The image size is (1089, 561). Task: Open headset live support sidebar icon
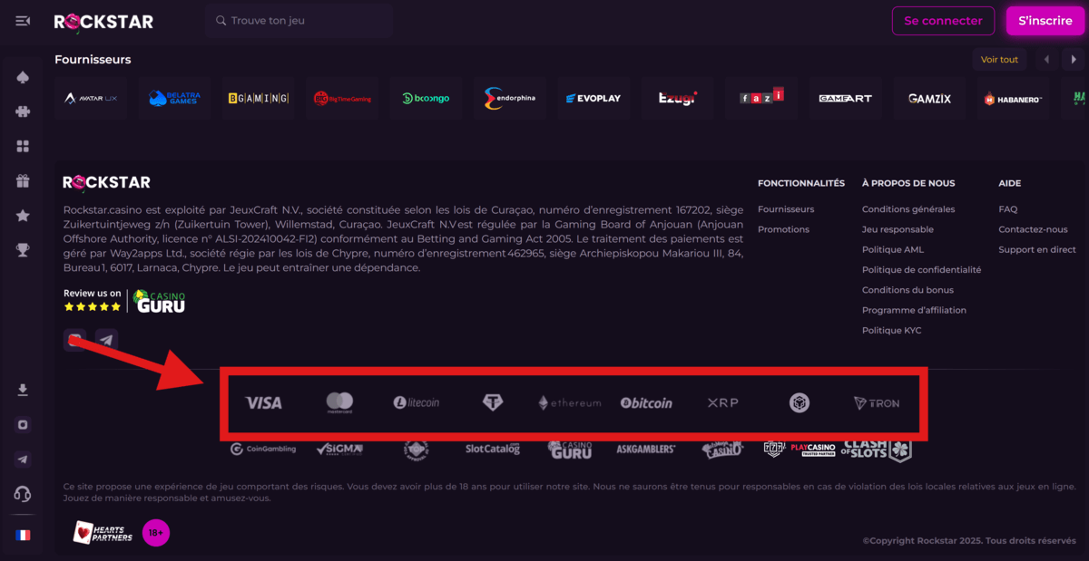(23, 494)
